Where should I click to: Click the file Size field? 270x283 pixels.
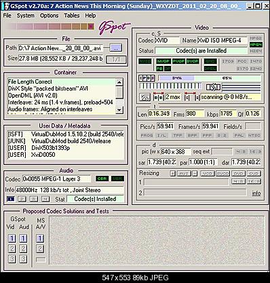[60, 58]
